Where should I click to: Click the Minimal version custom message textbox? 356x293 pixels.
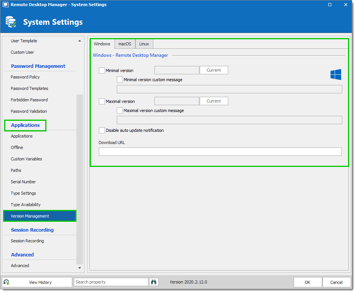(229, 89)
